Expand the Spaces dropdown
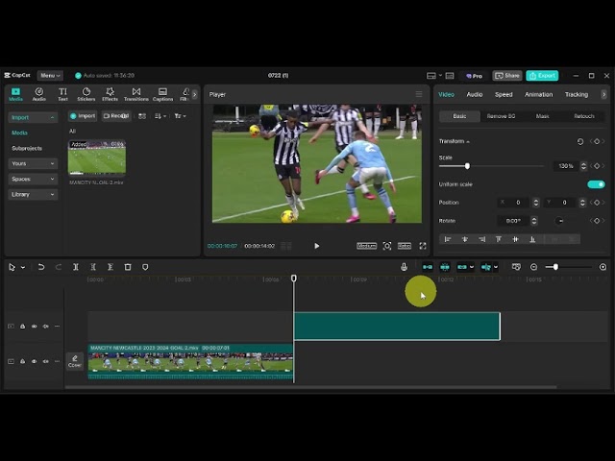The height and width of the screenshot is (461, 615). (33, 179)
